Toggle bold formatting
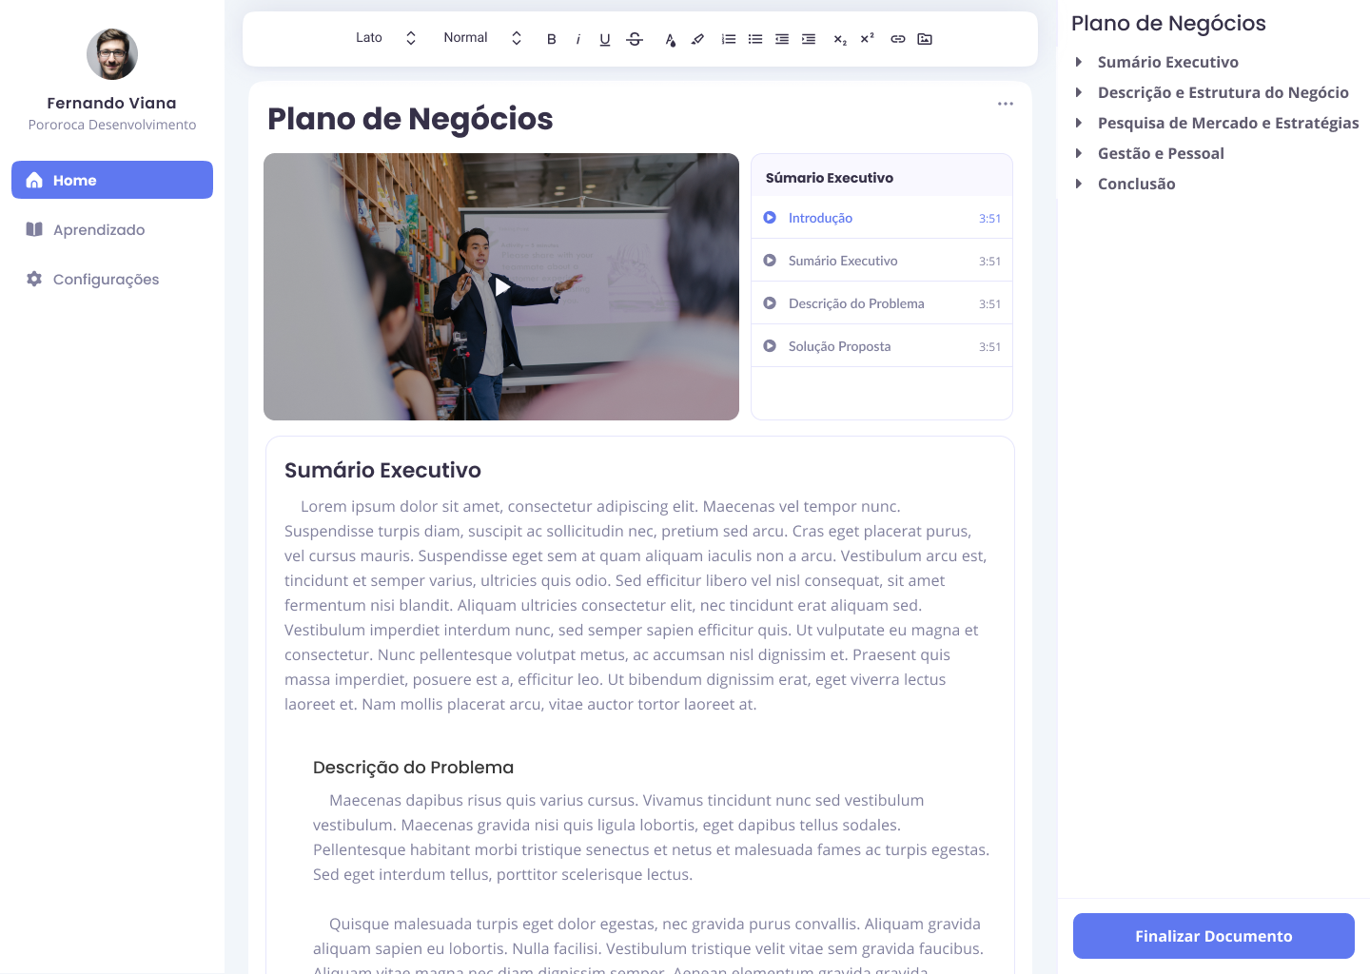This screenshot has width=1370, height=974. pos(551,39)
